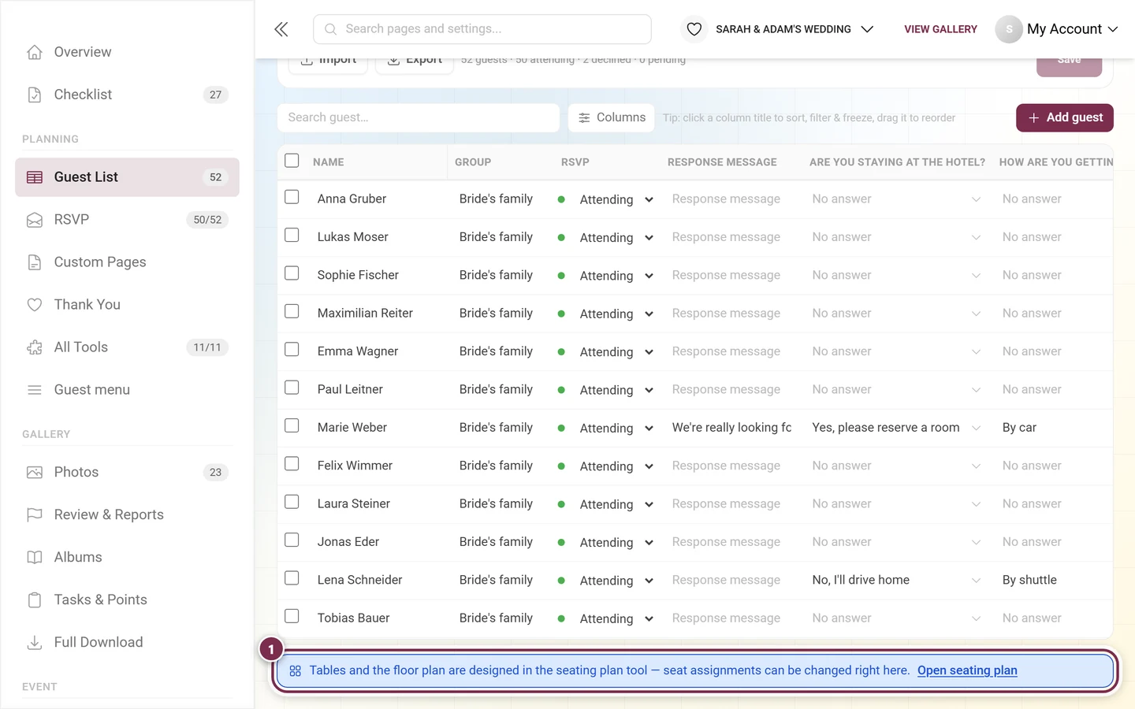Open the wedding selector dropdown chevron
1135x709 pixels.
pyautogui.click(x=867, y=29)
